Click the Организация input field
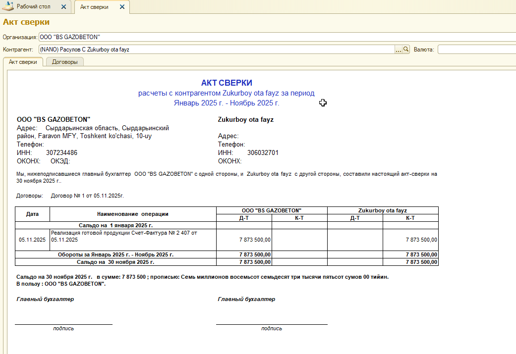Image resolution: width=516 pixels, height=354 pixels. pyautogui.click(x=278, y=37)
